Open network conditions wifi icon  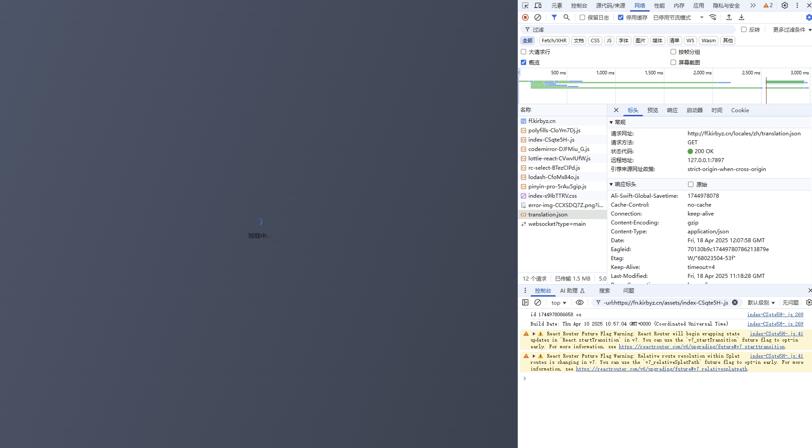click(x=713, y=17)
